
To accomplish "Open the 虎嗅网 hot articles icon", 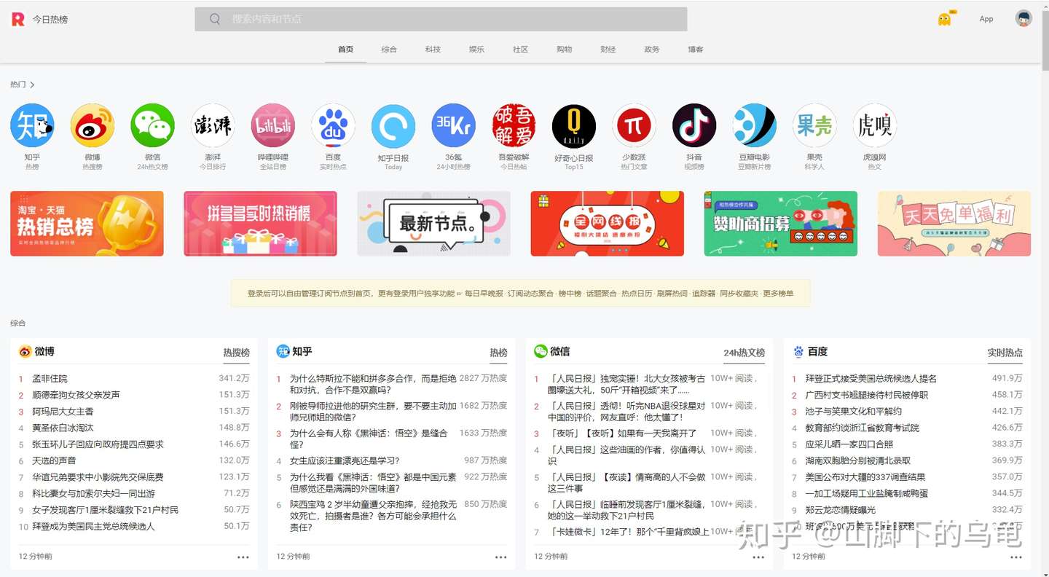I will (875, 125).
